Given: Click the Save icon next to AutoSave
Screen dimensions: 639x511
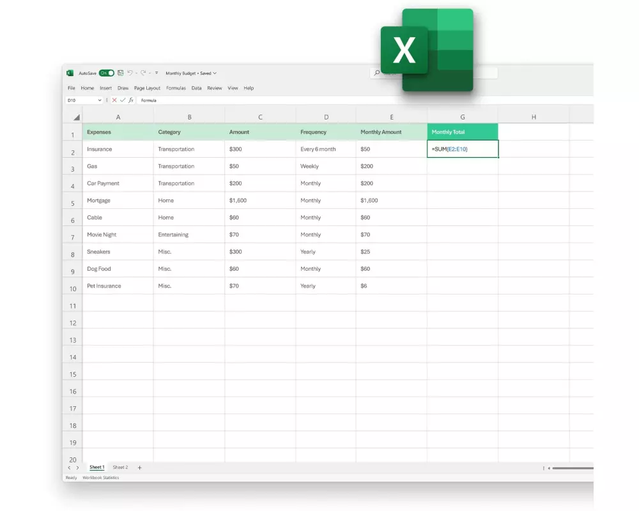Looking at the screenshot, I should coord(121,73).
